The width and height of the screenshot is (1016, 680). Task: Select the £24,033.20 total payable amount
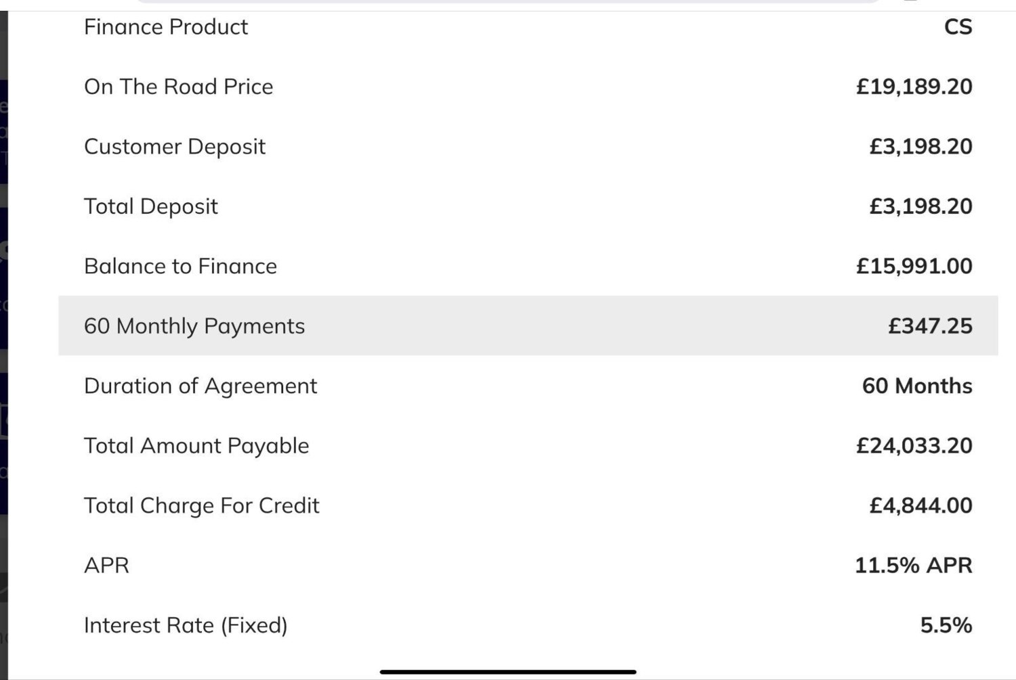coord(914,446)
